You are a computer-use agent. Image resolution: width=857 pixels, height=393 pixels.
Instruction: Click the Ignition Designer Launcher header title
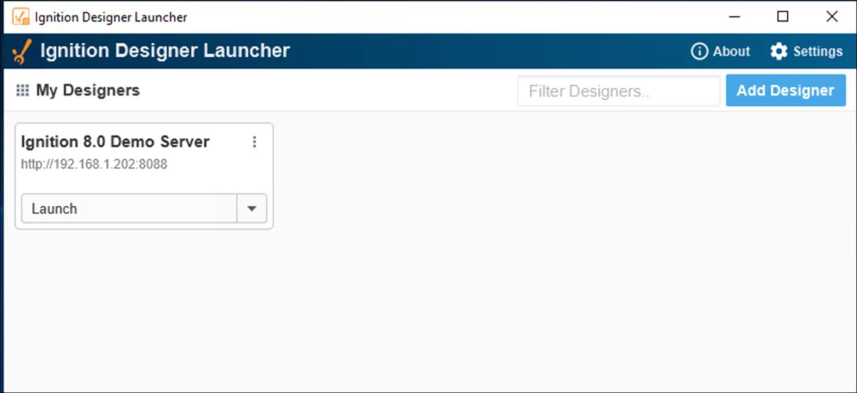pyautogui.click(x=165, y=51)
